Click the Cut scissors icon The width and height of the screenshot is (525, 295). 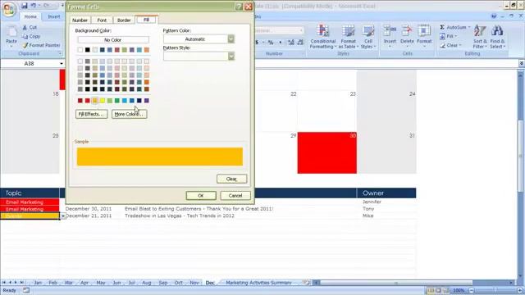point(25,27)
